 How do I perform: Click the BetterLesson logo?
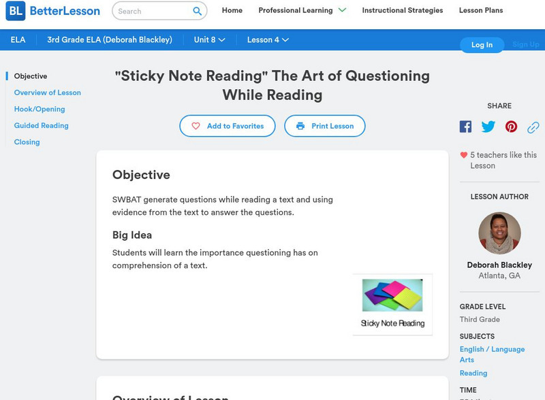pos(52,11)
